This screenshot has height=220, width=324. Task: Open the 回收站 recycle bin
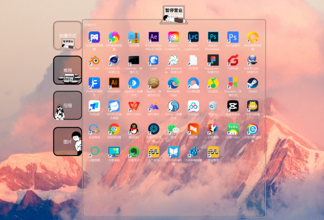click(213, 106)
